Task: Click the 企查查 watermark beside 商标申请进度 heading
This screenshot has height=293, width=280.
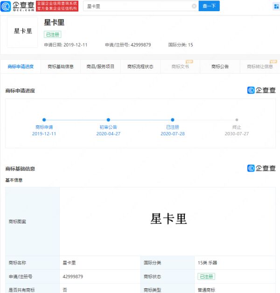Action: pos(261,91)
